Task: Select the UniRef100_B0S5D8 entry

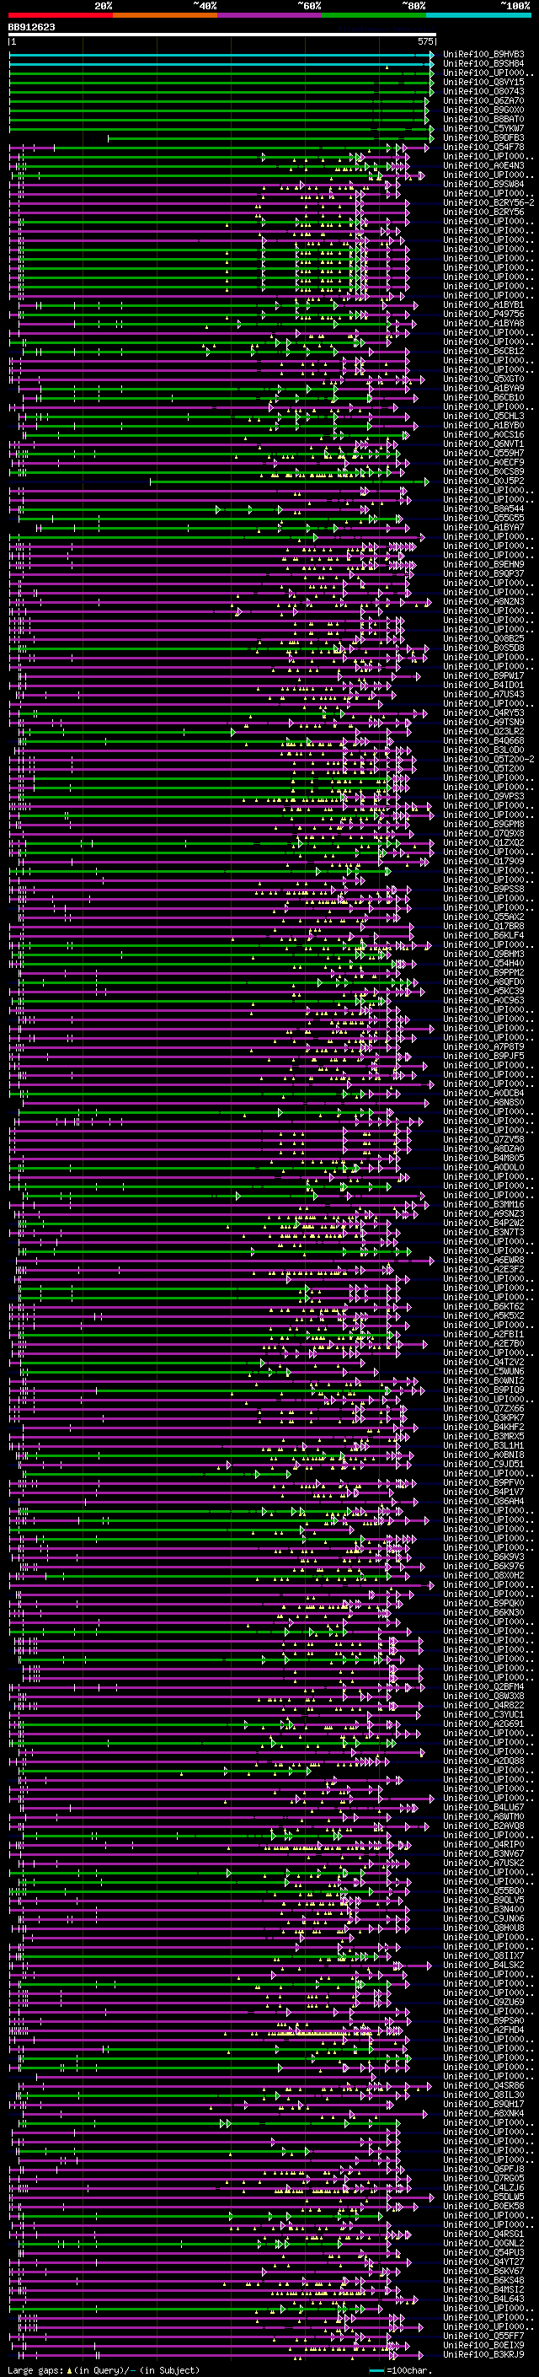Action: coord(483,648)
